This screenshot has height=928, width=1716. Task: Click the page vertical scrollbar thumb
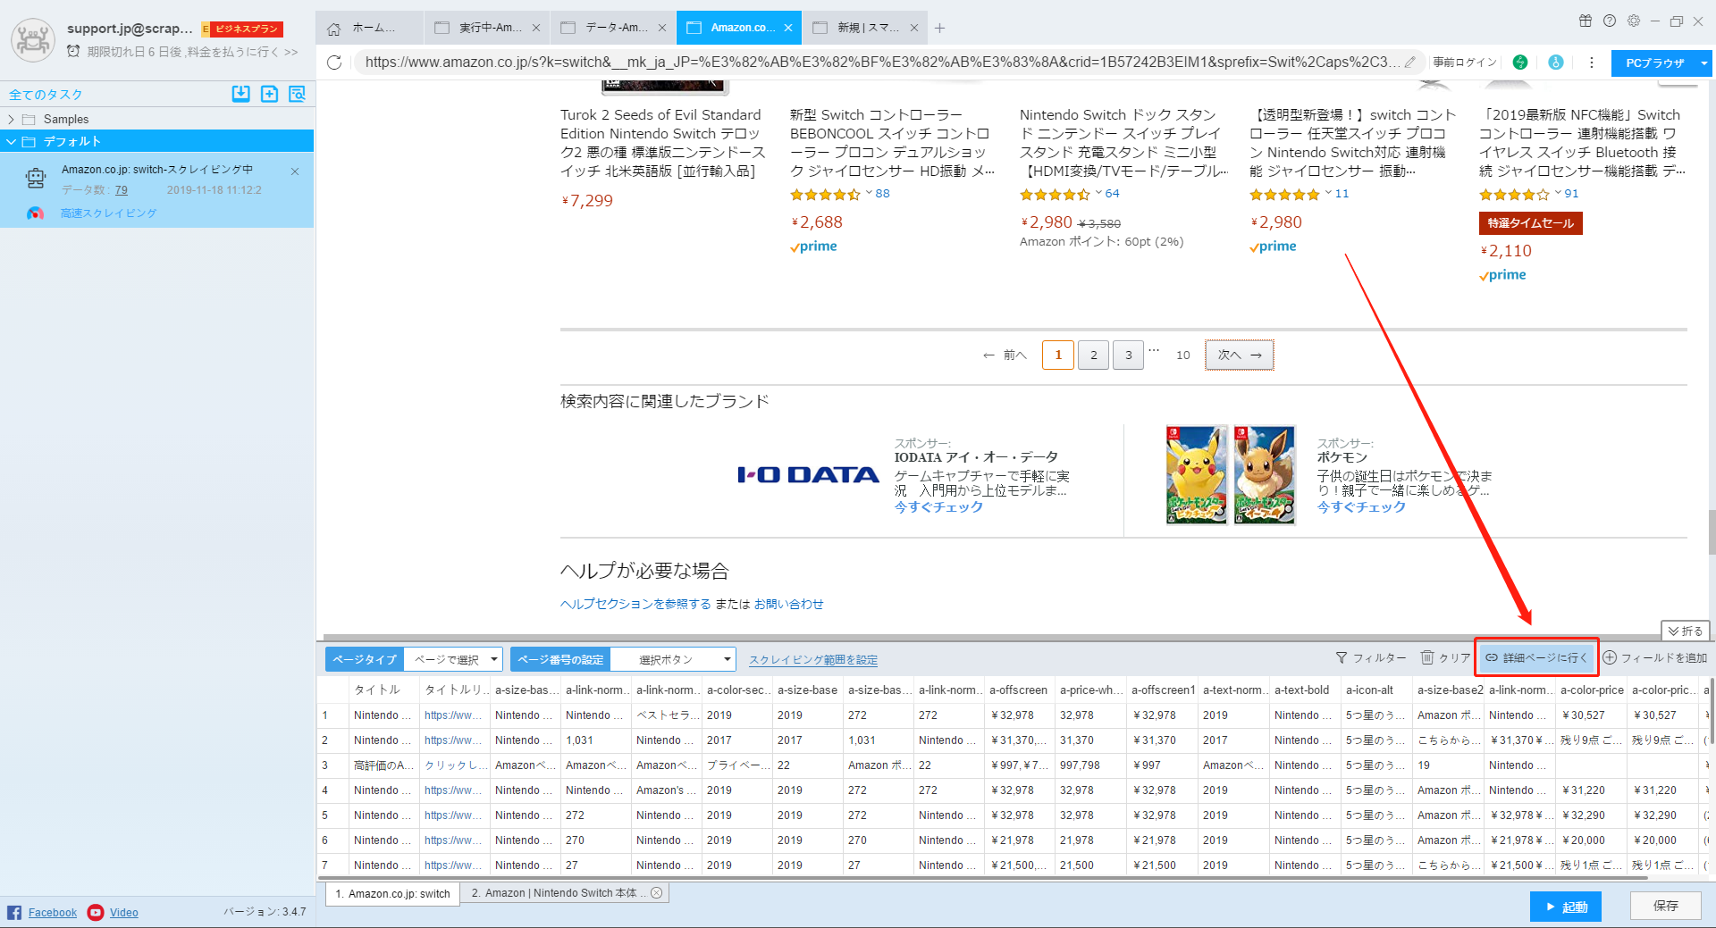pos(1712,532)
